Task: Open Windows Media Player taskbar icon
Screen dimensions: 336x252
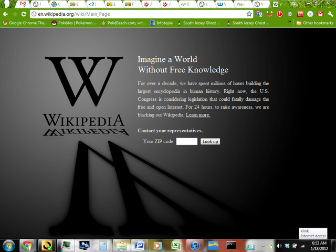Action: (158, 246)
